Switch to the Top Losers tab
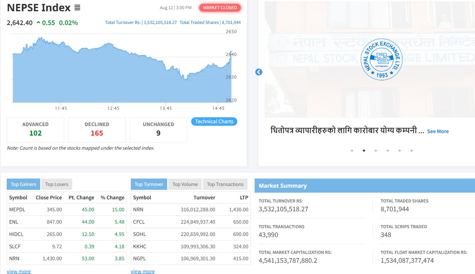Screen dimensions: 475x274 pyautogui.click(x=57, y=184)
